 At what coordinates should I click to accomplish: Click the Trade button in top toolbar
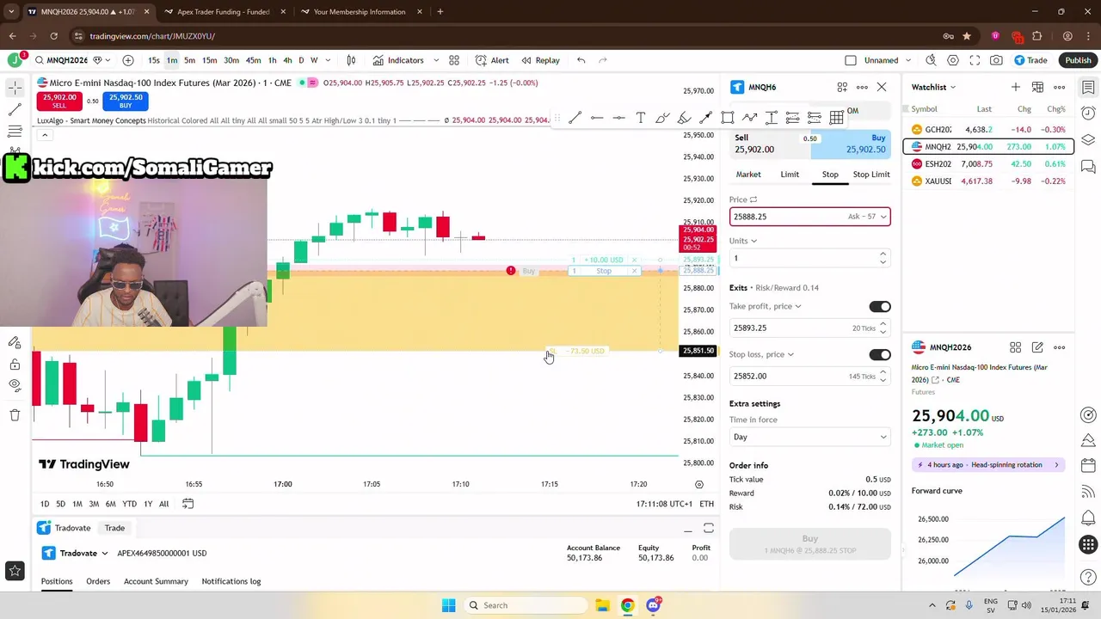(x=1030, y=60)
